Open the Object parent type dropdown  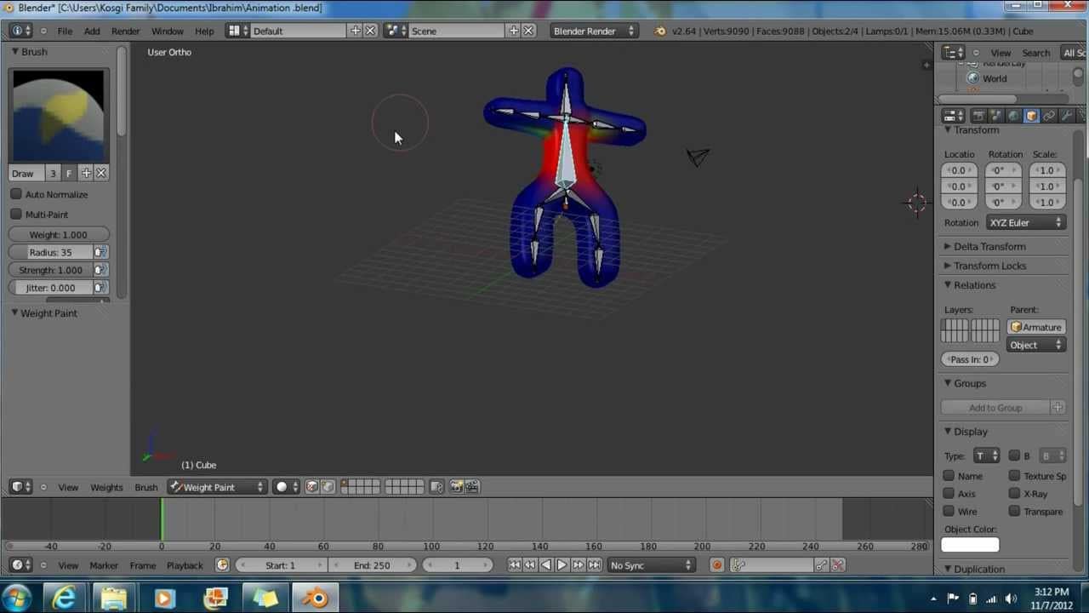pyautogui.click(x=1035, y=345)
